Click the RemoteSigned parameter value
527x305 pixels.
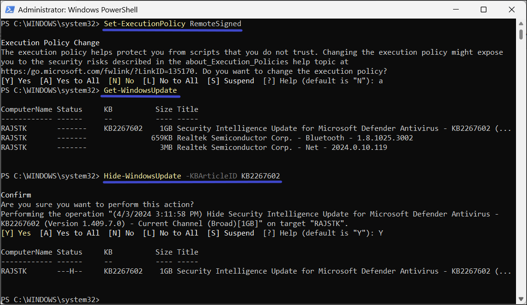[216, 24]
